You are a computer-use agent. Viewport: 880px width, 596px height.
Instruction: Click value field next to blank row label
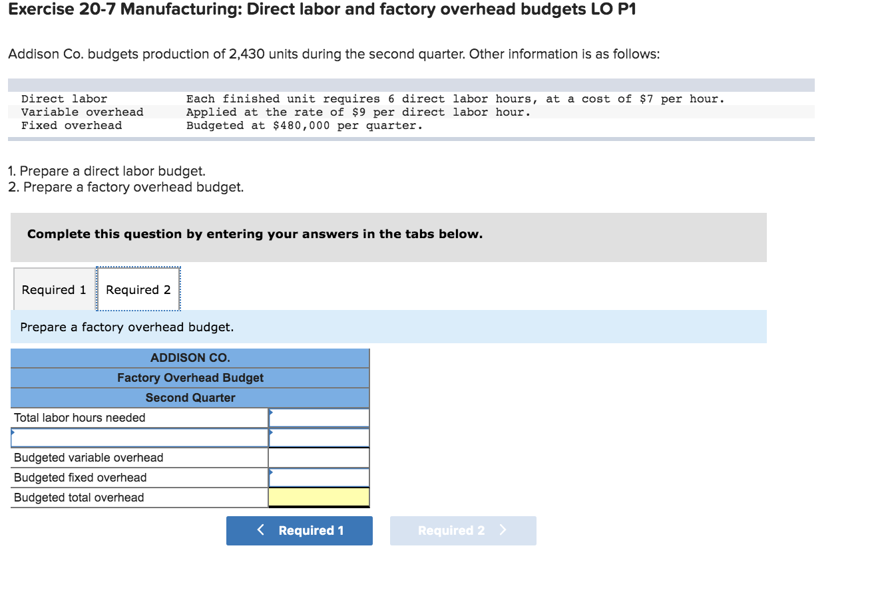319,438
